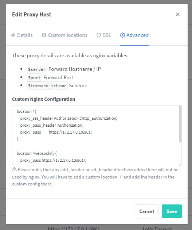
Task: Click inside the Custom Nginx Configuration textarea
Action: [97, 135]
